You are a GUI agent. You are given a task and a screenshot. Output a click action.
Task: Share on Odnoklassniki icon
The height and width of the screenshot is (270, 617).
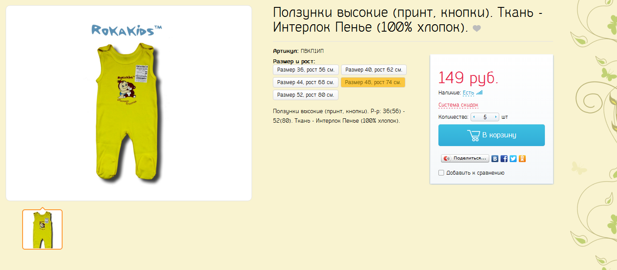pyautogui.click(x=522, y=159)
